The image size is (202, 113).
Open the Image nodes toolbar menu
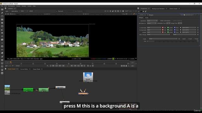tap(2, 9)
